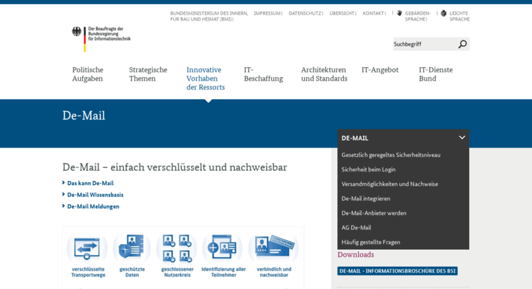Open Innovative Vorhaben der Ressorts menu

(205, 79)
